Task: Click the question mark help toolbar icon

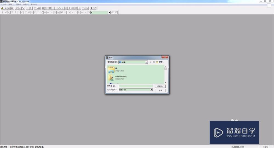Action: tap(92, 8)
